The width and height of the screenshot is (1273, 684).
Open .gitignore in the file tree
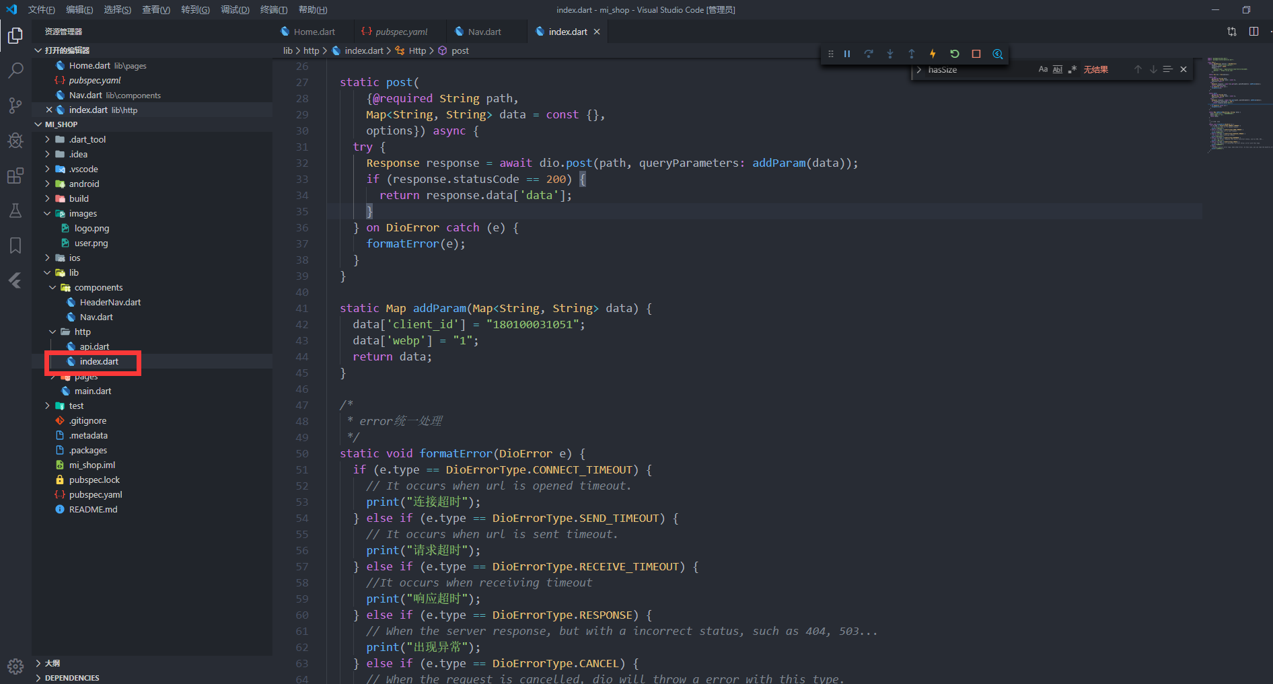[87, 420]
